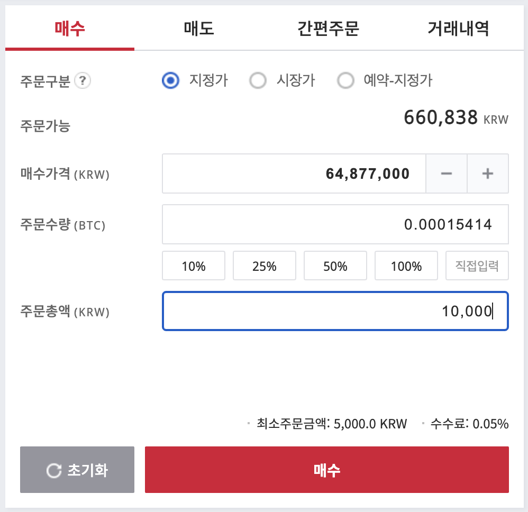Click the 초기화 reset button
The image size is (528, 512).
click(77, 469)
